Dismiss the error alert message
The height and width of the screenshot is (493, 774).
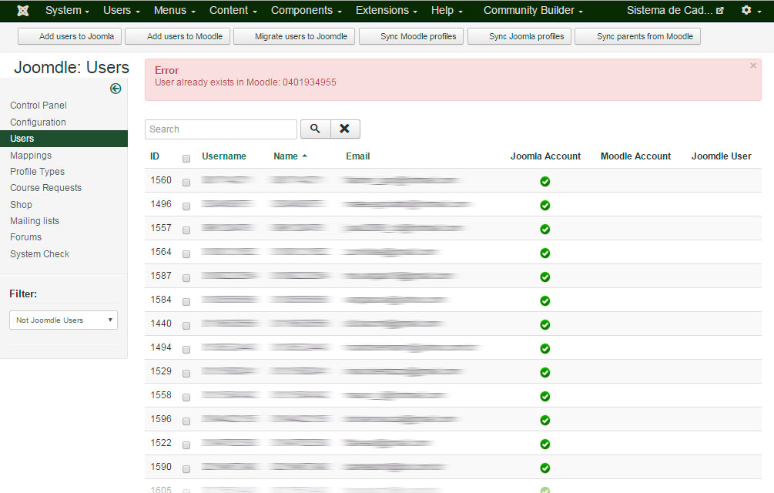pos(752,66)
